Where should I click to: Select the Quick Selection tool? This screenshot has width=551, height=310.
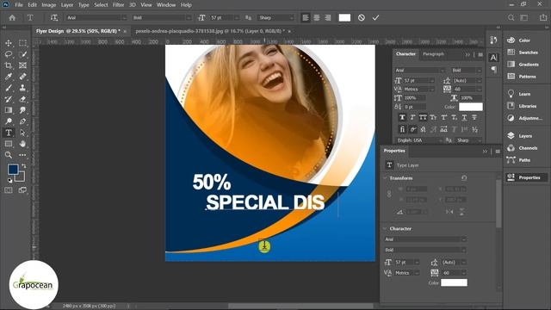(23, 54)
